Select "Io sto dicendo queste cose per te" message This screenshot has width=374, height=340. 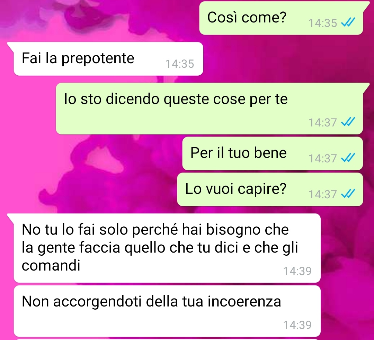point(210,108)
